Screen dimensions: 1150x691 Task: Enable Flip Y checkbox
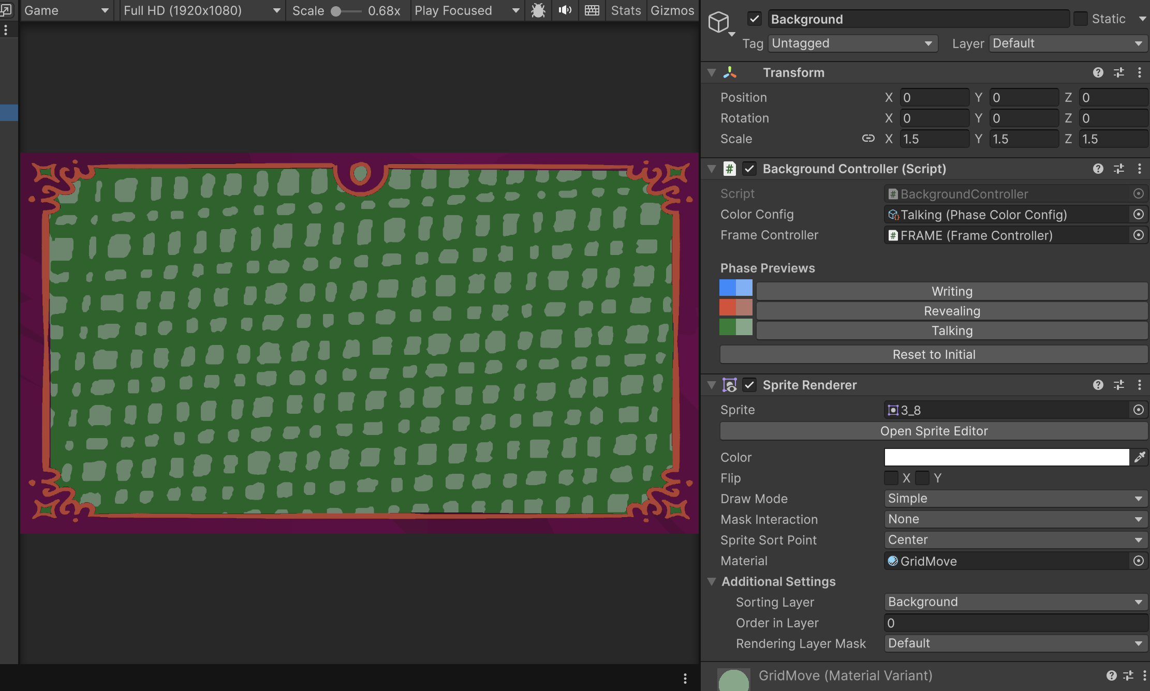[x=922, y=478]
